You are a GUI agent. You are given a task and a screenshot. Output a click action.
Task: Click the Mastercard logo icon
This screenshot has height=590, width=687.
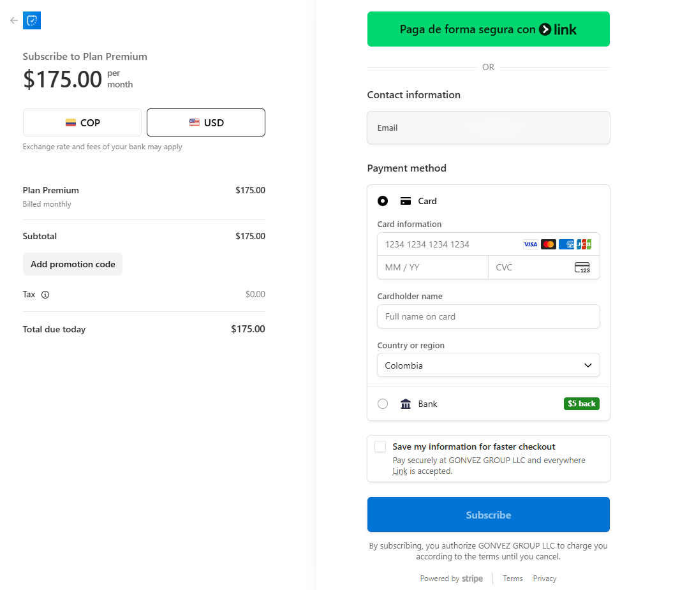point(548,244)
